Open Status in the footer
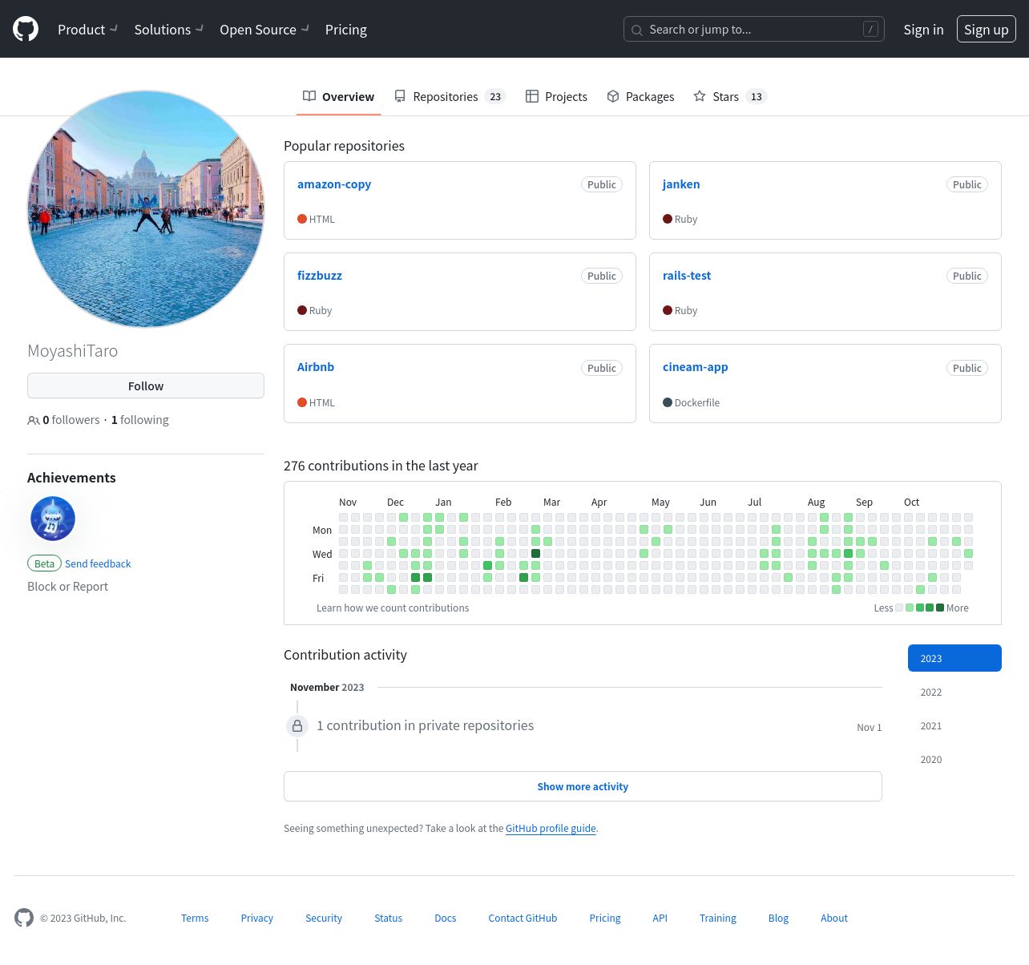Screen dimensions: 1029x965 click(x=389, y=919)
